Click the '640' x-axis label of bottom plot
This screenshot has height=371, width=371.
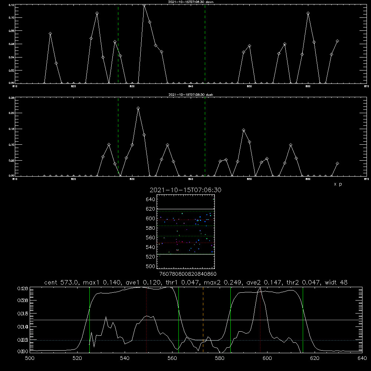362,358
